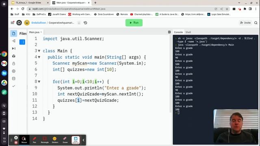Click the EndaSullivan user avatar
Screen dimensions: 260x146
[x=27, y=23]
